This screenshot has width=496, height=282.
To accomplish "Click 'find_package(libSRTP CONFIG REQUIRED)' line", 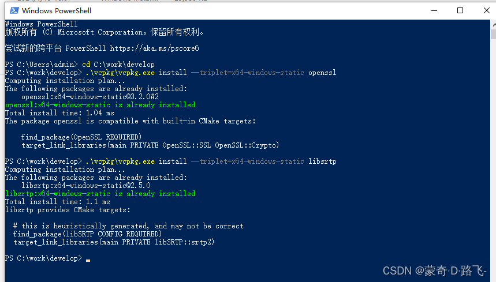I will 87,234.
